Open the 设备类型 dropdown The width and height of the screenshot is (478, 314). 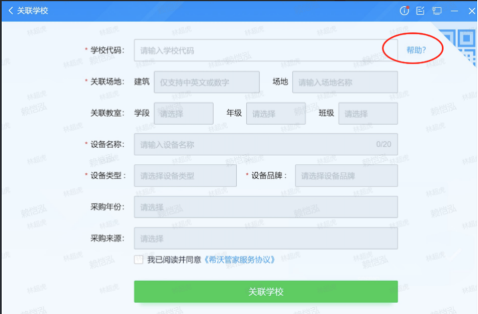185,176
